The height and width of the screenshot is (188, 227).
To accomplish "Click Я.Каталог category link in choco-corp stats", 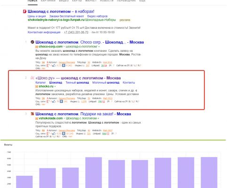I will pyautogui.click(x=67, y=63).
